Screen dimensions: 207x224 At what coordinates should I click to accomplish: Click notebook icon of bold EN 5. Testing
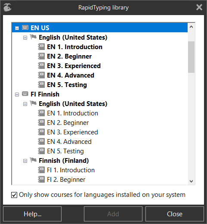(x=41, y=85)
